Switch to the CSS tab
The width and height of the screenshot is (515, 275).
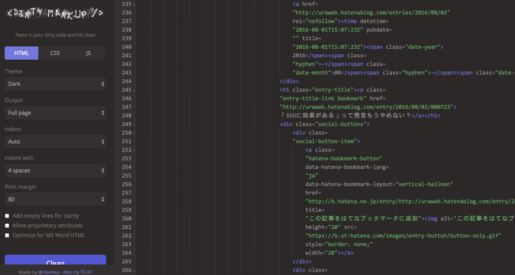pyautogui.click(x=55, y=53)
